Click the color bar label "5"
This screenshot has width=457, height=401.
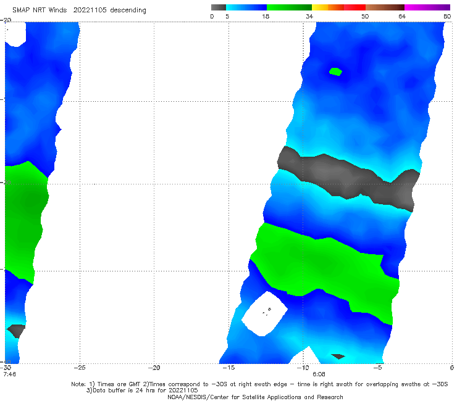point(227,17)
